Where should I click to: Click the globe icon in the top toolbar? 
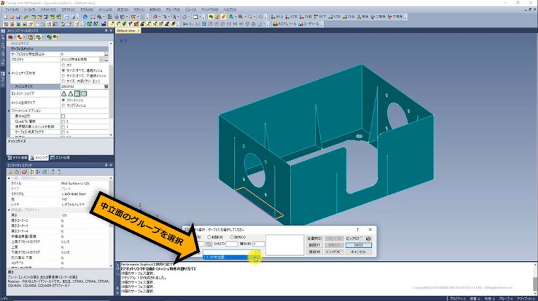pyautogui.click(x=85, y=17)
